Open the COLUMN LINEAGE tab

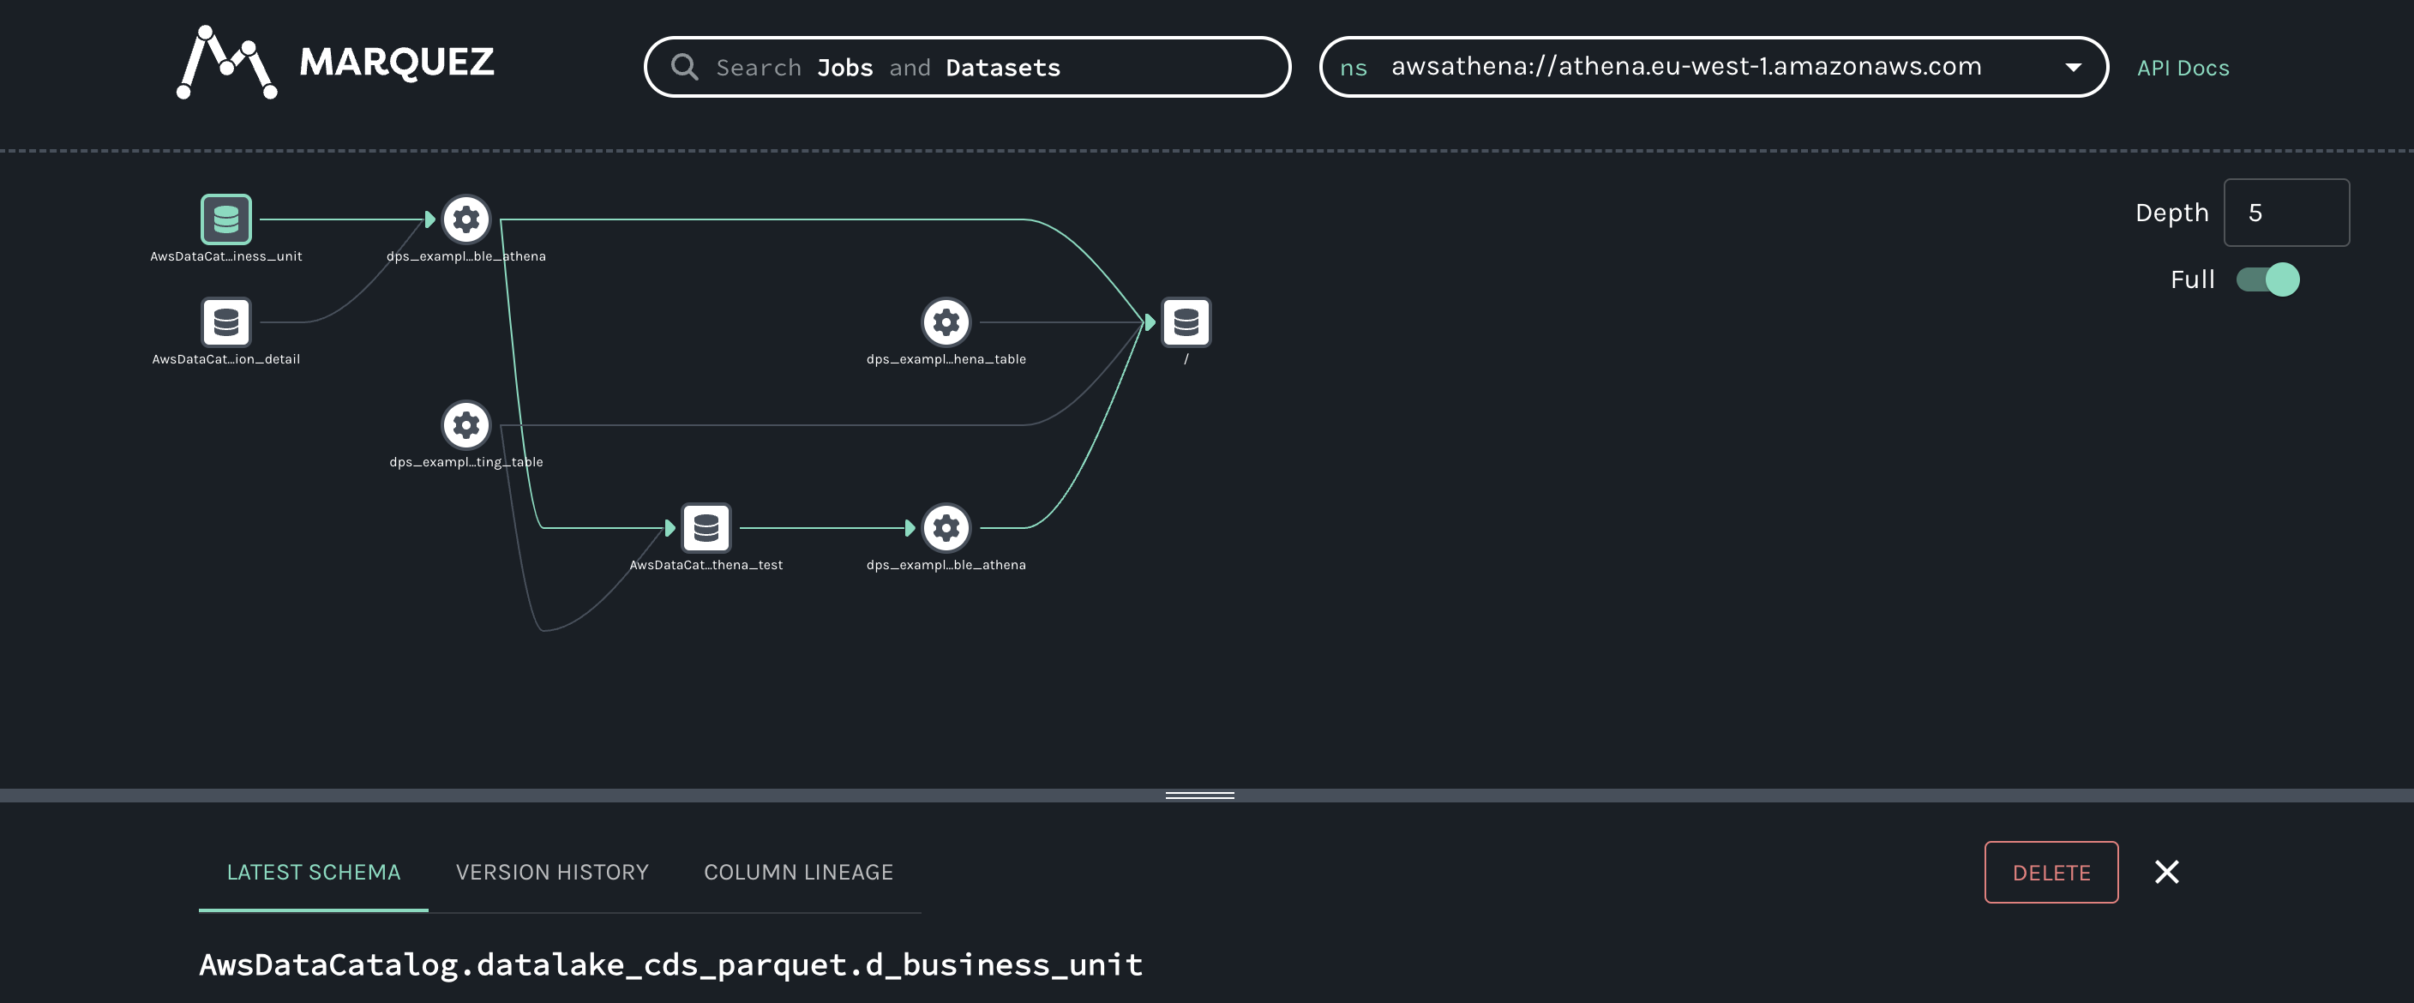798,872
